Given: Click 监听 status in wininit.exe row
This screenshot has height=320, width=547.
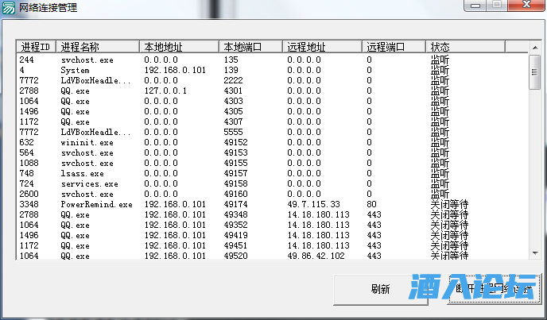Looking at the screenshot, I should coord(440,143).
